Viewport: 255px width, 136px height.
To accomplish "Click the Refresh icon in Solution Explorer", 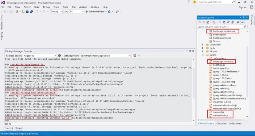I will tap(224, 22).
